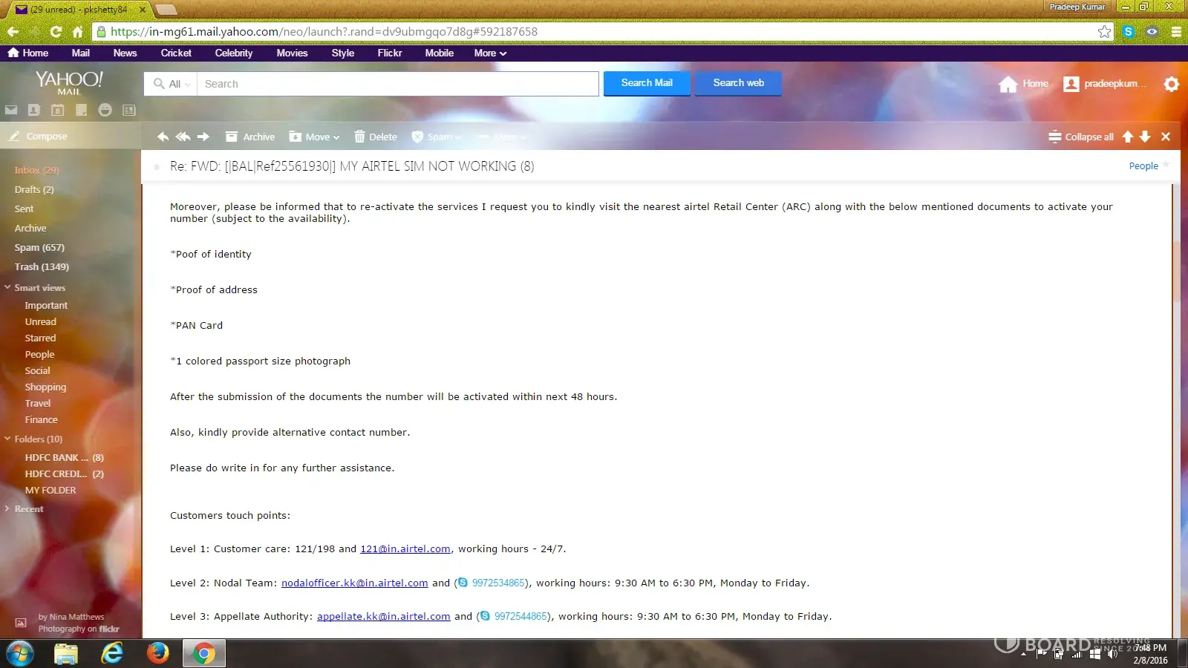Collapse the Smart views section
This screenshot has width=1188, height=668.
tap(7, 287)
